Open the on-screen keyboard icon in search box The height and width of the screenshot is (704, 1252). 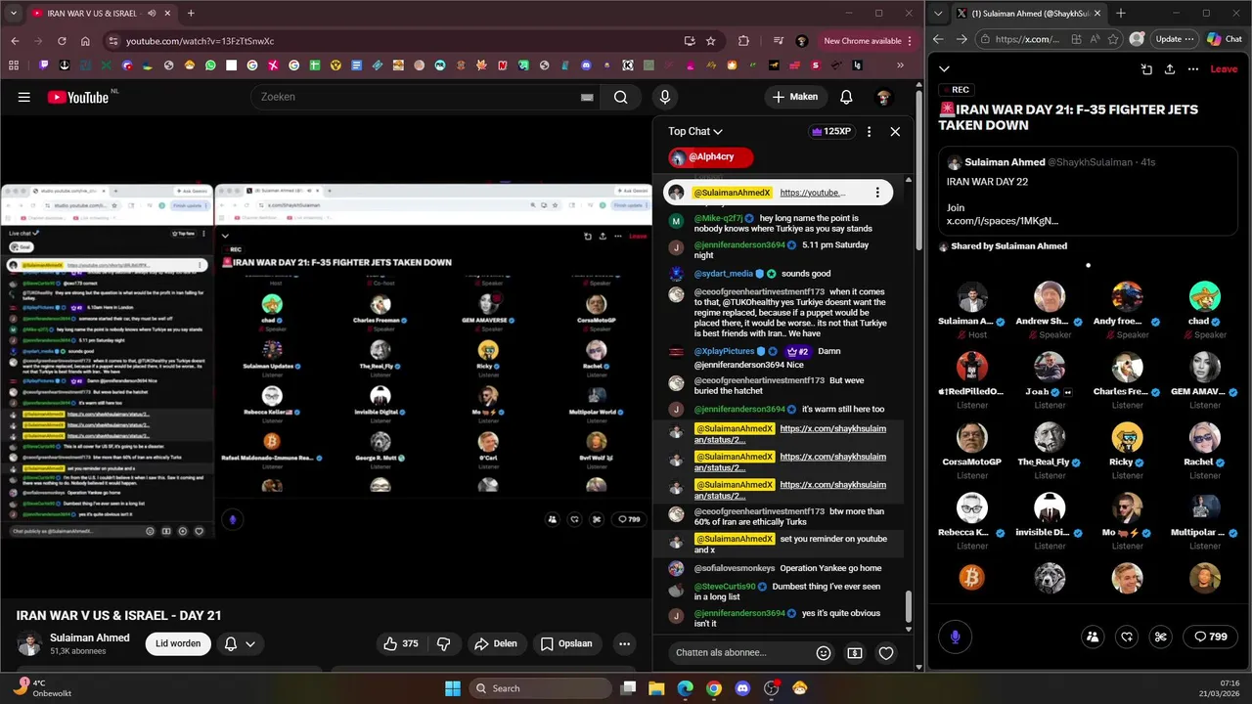[587, 97]
